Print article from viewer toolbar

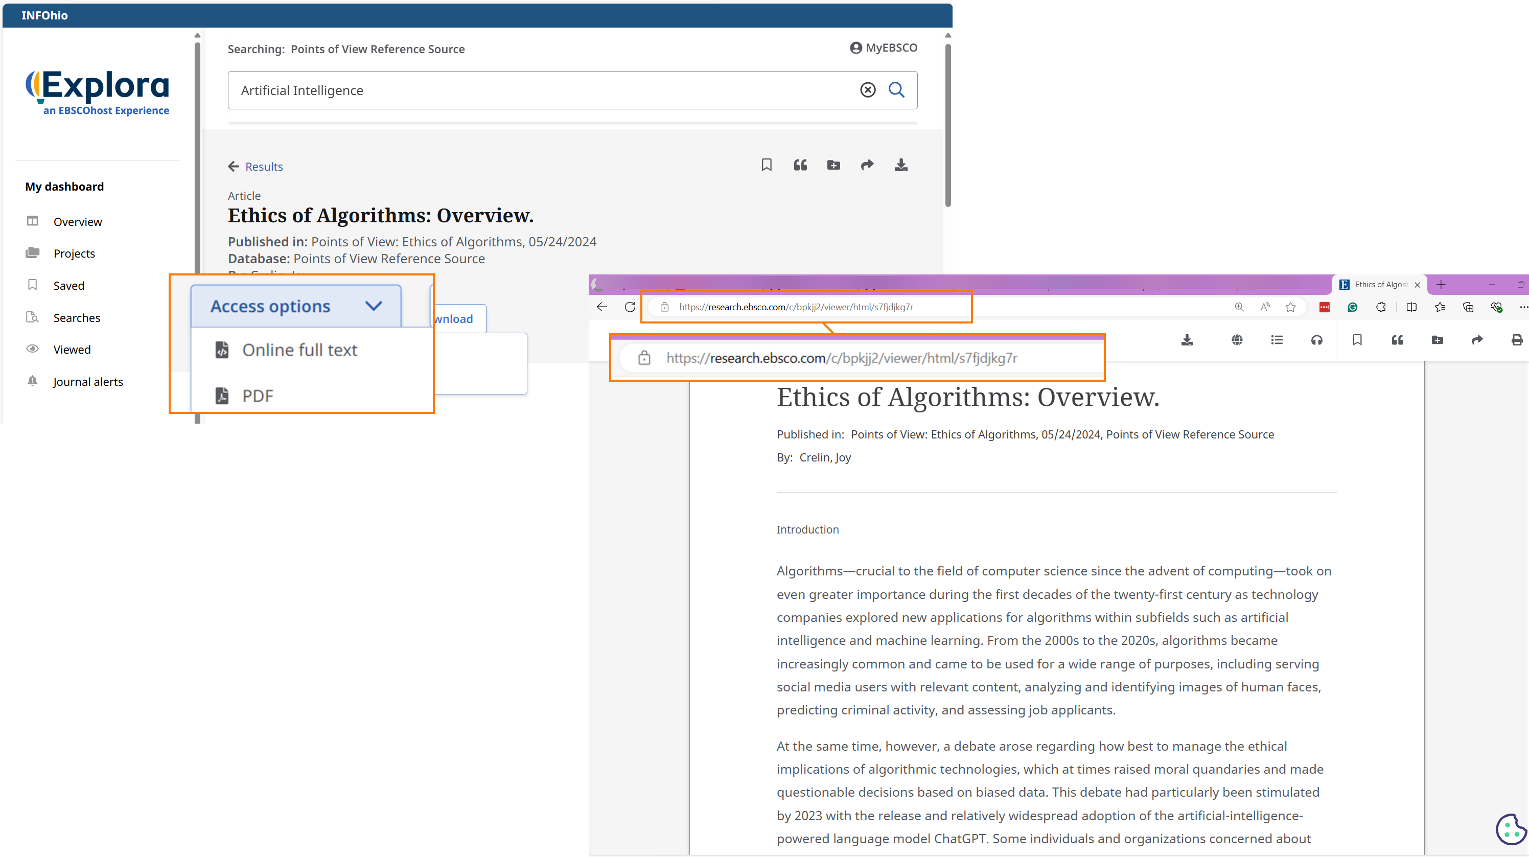(x=1517, y=340)
